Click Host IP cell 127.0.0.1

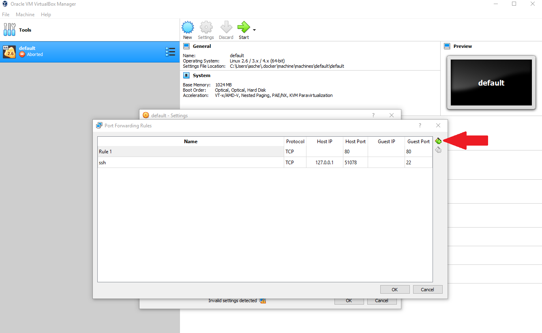point(325,163)
